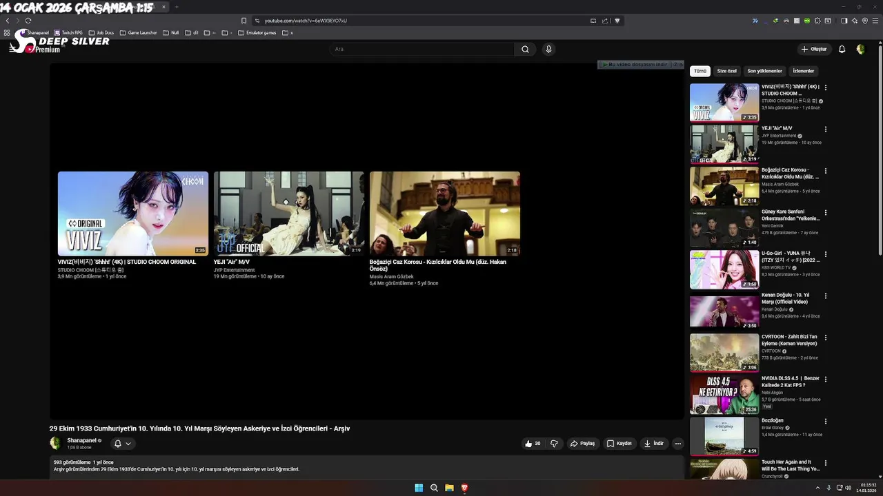
Task: Open sidebar Bozdoğan video title
Action: [x=773, y=420]
